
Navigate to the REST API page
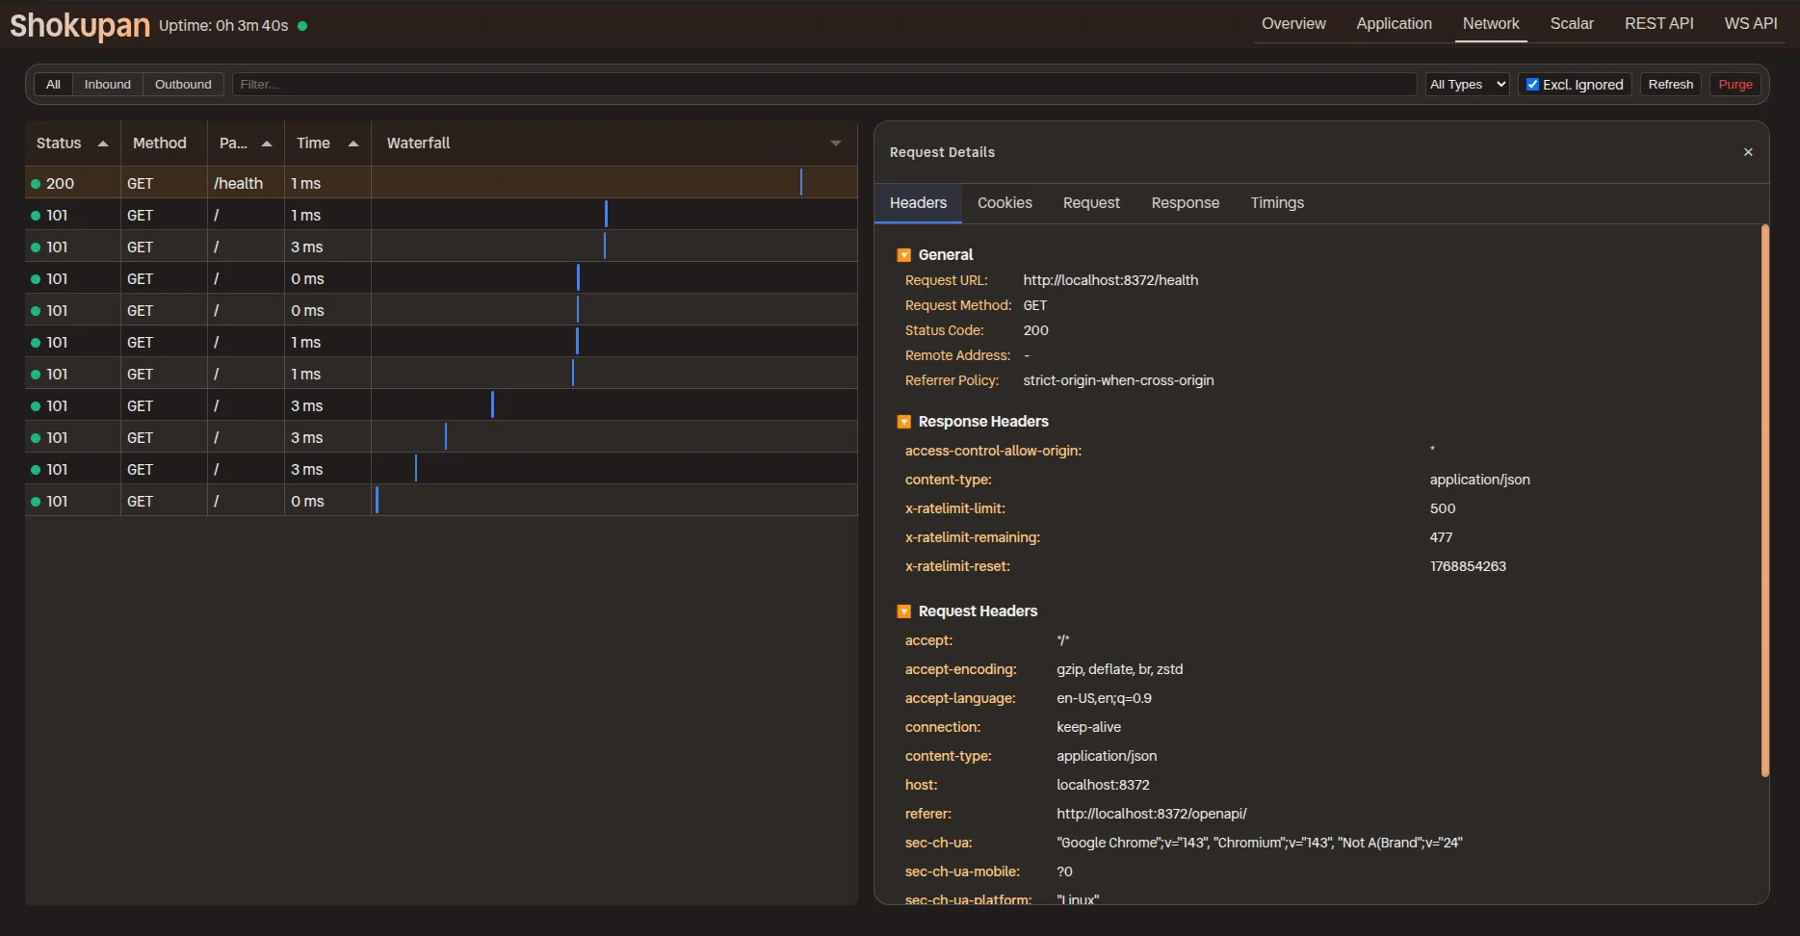click(x=1658, y=23)
